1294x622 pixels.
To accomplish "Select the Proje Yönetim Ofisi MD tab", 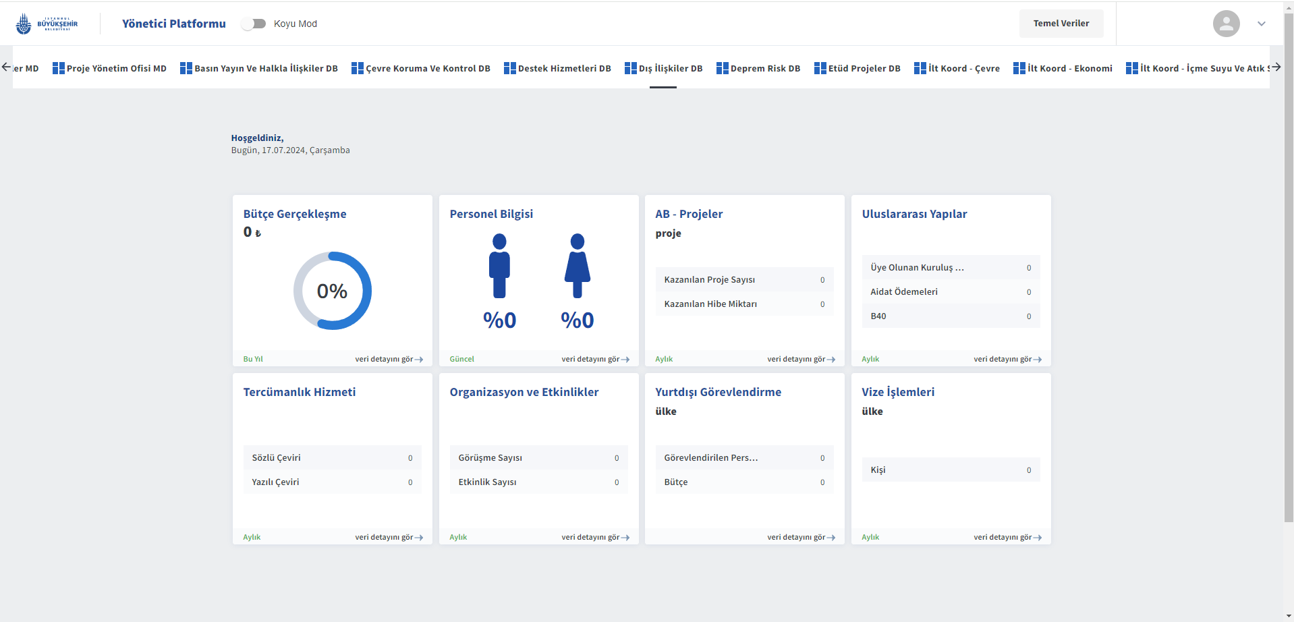I will [109, 68].
